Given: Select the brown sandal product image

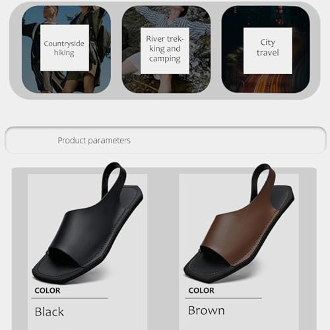Looking at the screenshot, I should point(239,222).
